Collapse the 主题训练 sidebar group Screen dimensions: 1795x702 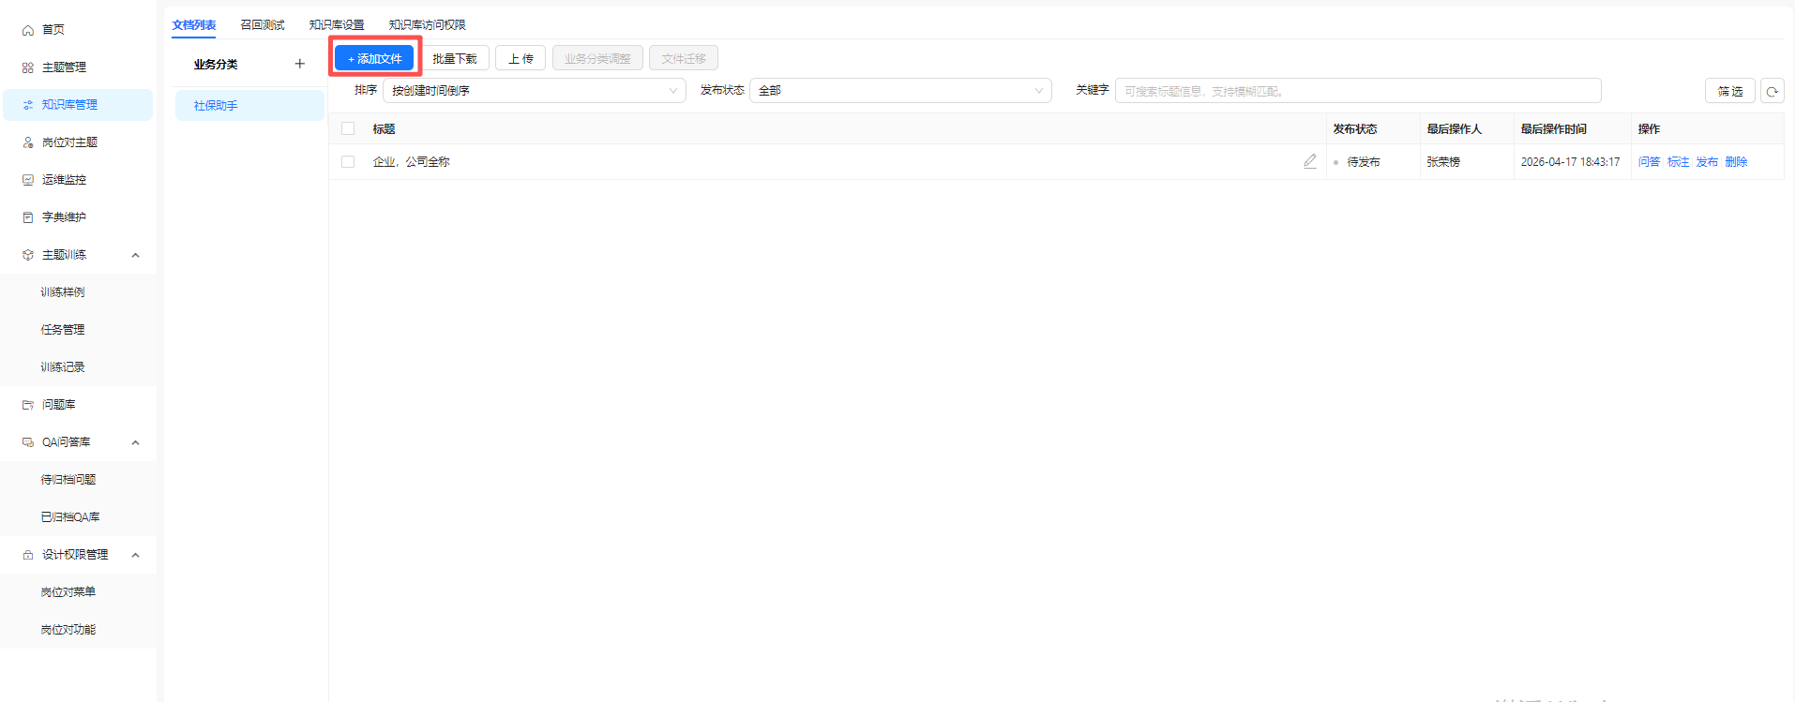coord(135,255)
